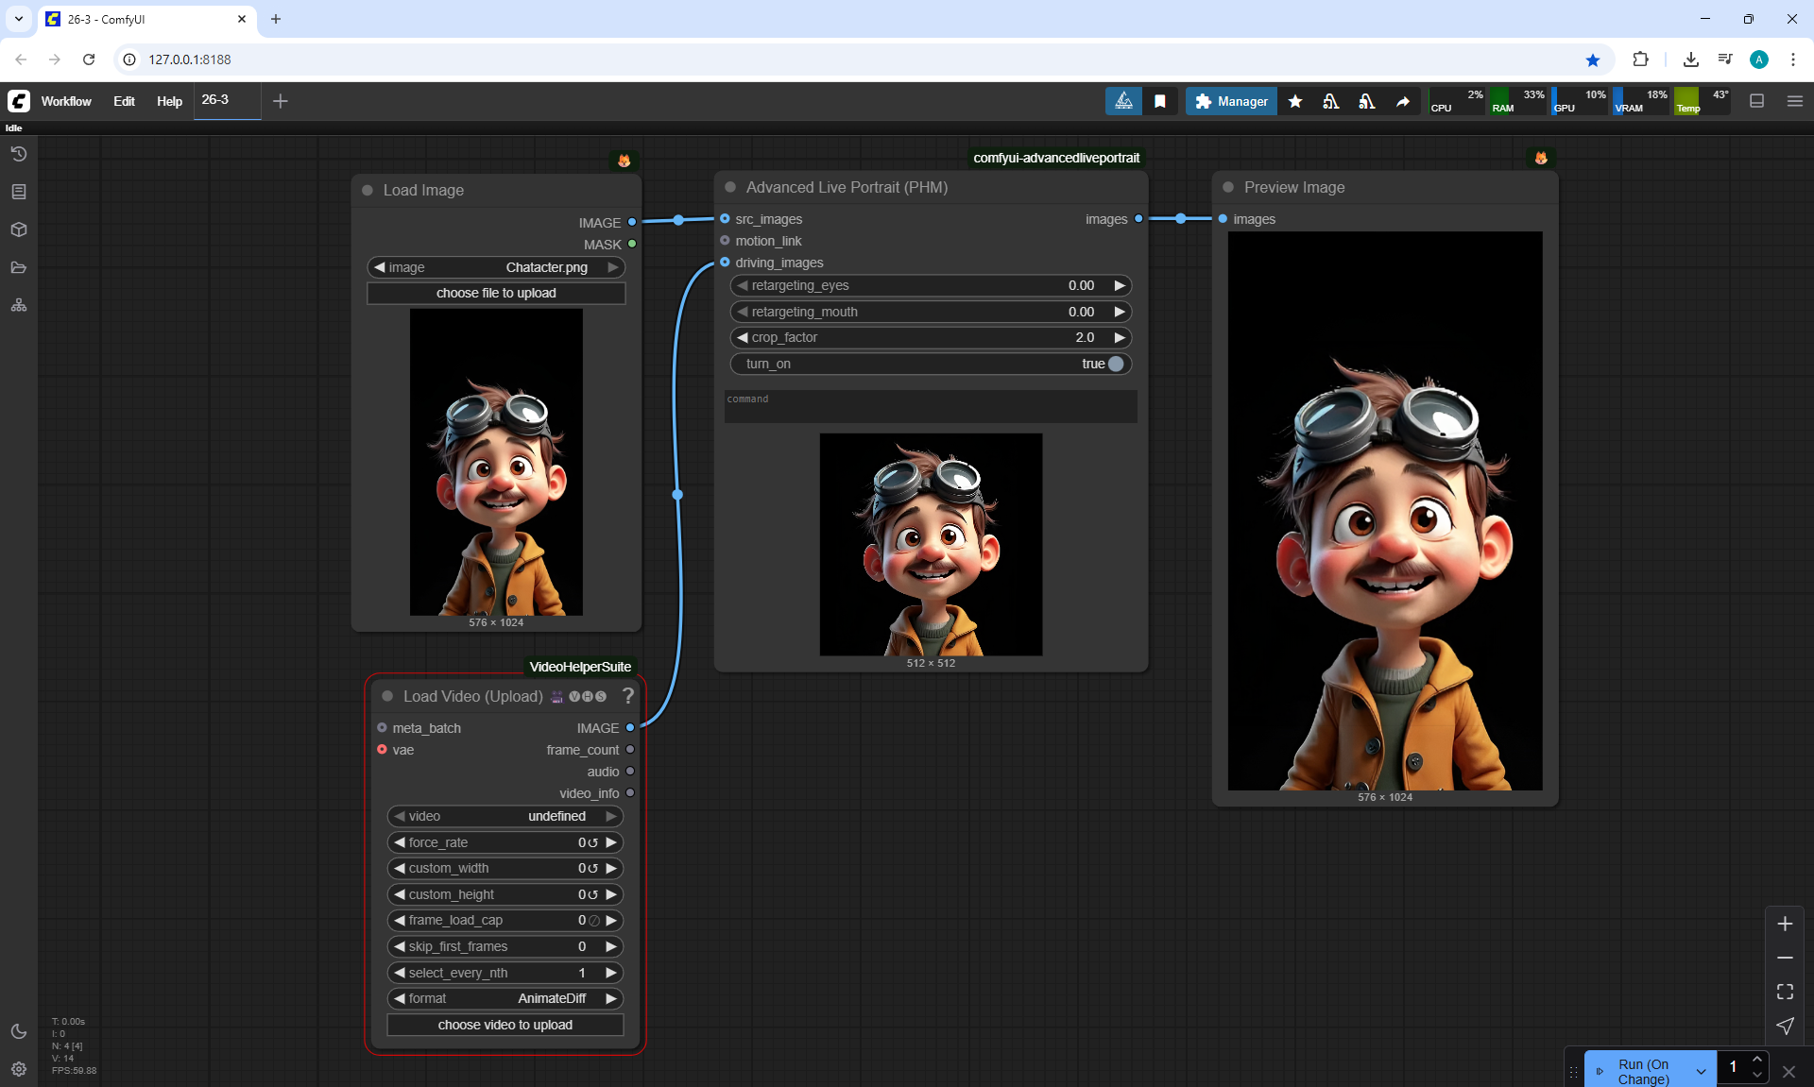Click choose file to upload button
This screenshot has height=1087, width=1814.
[x=496, y=293]
